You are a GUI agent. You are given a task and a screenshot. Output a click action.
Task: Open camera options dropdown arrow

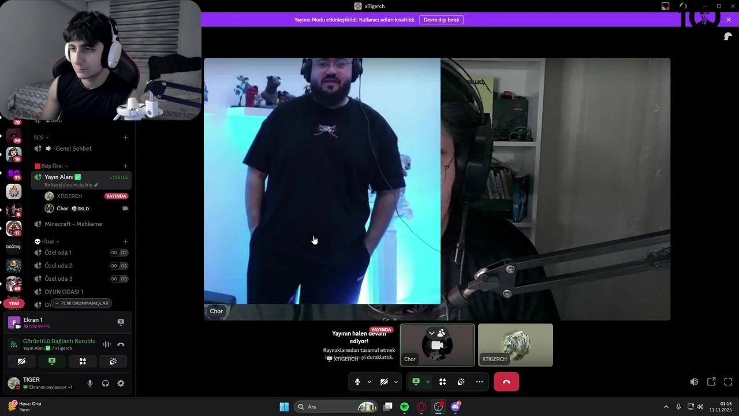tap(396, 382)
